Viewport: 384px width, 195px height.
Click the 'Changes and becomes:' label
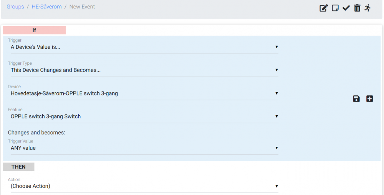pos(37,133)
